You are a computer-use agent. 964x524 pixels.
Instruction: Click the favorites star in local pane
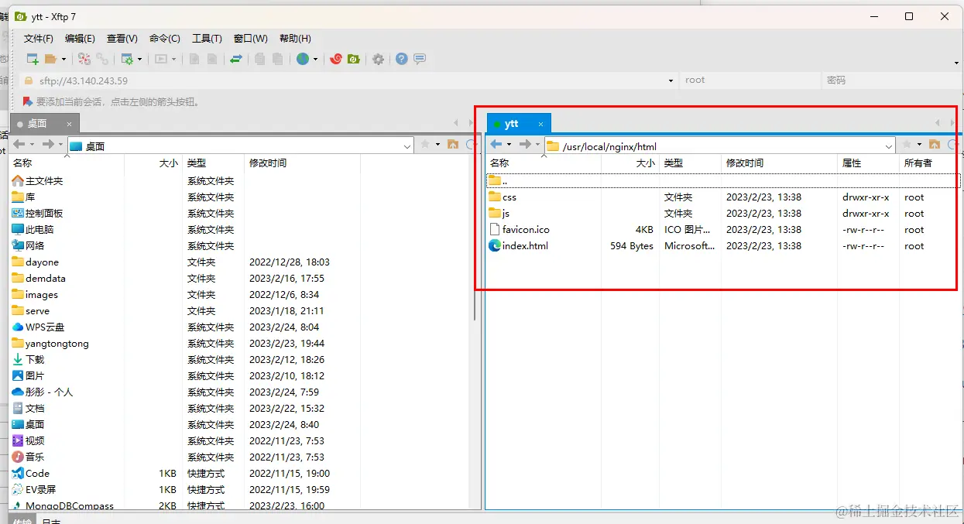tap(425, 144)
